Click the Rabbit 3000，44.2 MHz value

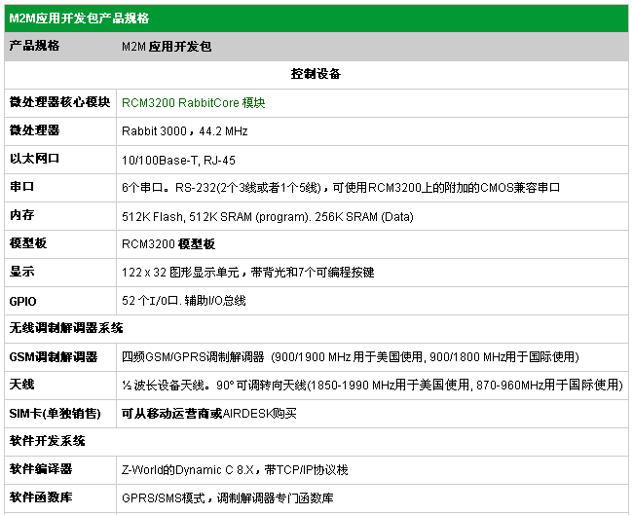[185, 130]
